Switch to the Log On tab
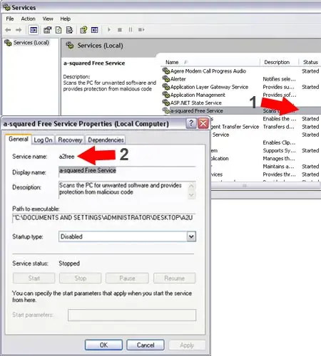Screen dimensions: 321x356 (43, 140)
